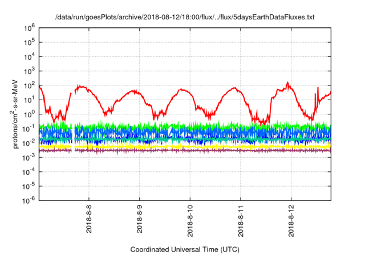
Task: Click the 10^-2 y-axis tick label
Action: point(29,143)
